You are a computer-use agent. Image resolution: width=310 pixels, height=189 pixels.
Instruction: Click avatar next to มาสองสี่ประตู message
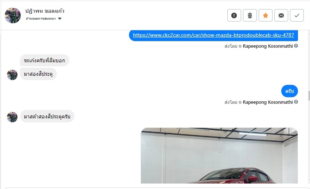pos(12,75)
